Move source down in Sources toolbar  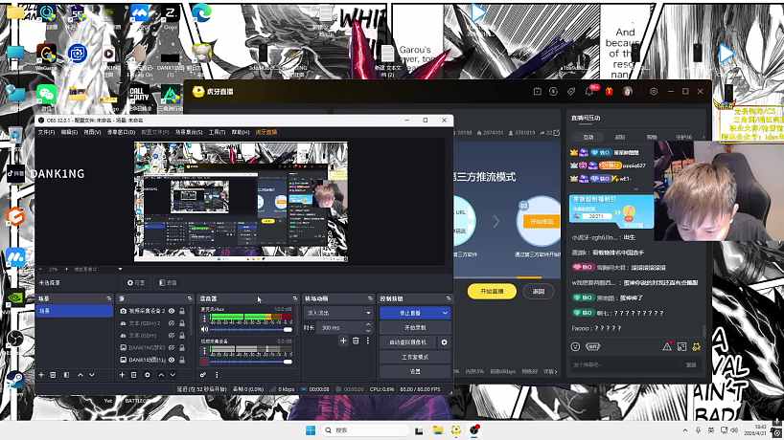(173, 375)
